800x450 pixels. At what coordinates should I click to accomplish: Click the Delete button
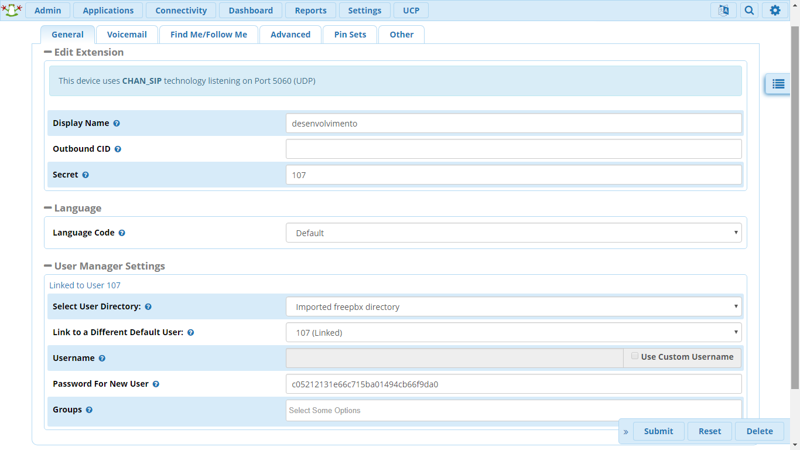pyautogui.click(x=760, y=431)
